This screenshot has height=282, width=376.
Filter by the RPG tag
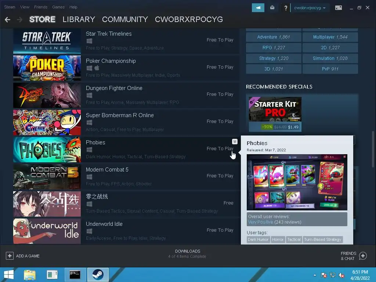click(274, 47)
